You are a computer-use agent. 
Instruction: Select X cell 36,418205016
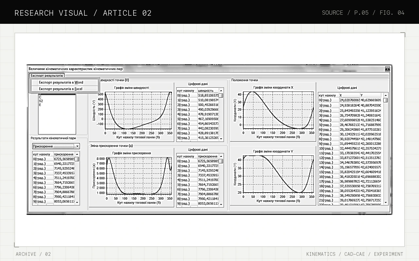coord(350,177)
